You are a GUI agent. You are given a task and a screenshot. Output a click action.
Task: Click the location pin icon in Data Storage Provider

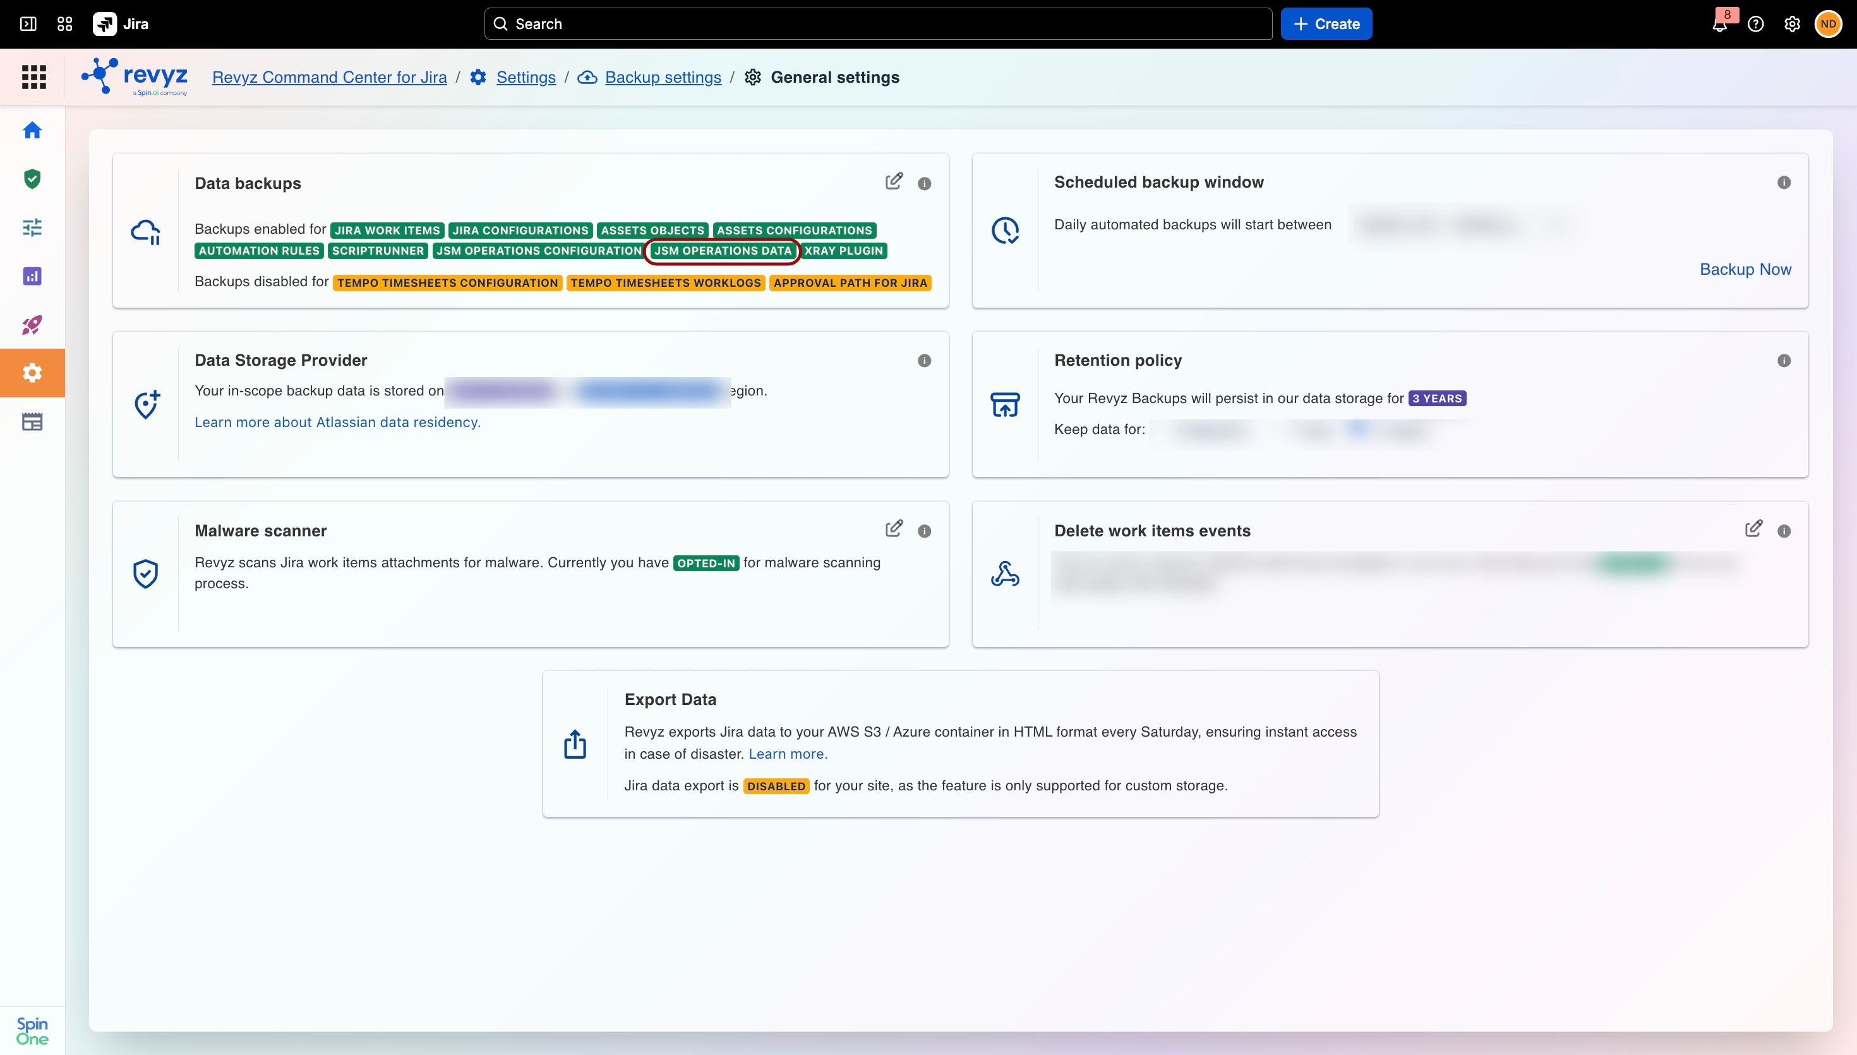pyautogui.click(x=147, y=404)
